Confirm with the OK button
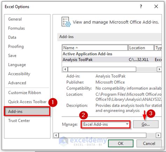Screen dimensions: 166x152 point(120,143)
